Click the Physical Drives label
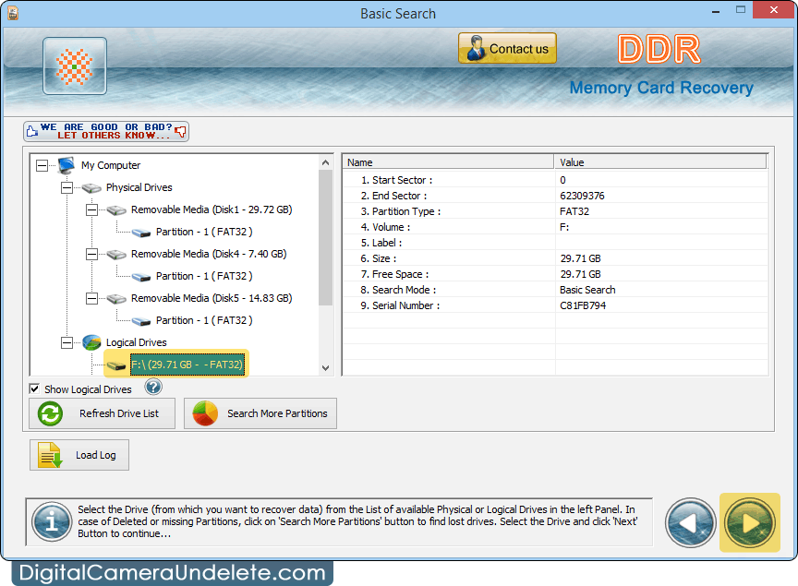 click(139, 187)
